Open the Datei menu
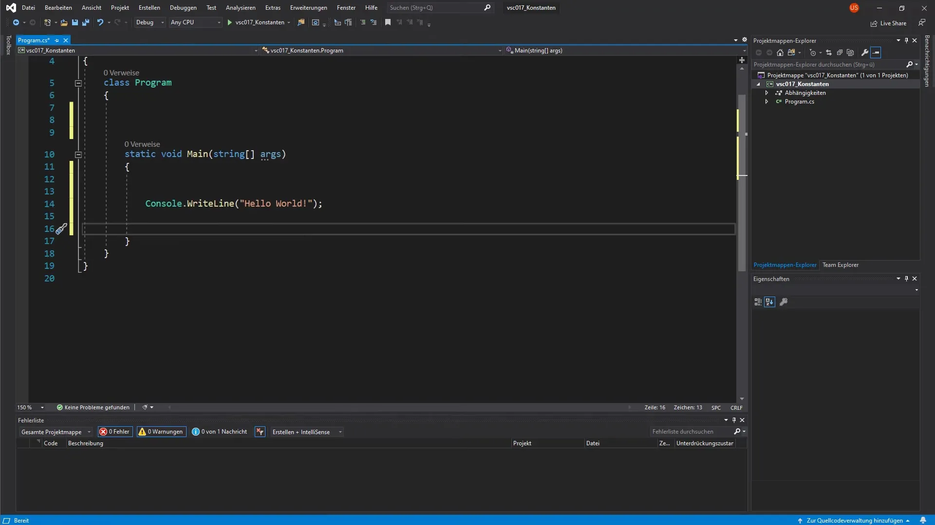Image resolution: width=935 pixels, height=525 pixels. pos(28,8)
